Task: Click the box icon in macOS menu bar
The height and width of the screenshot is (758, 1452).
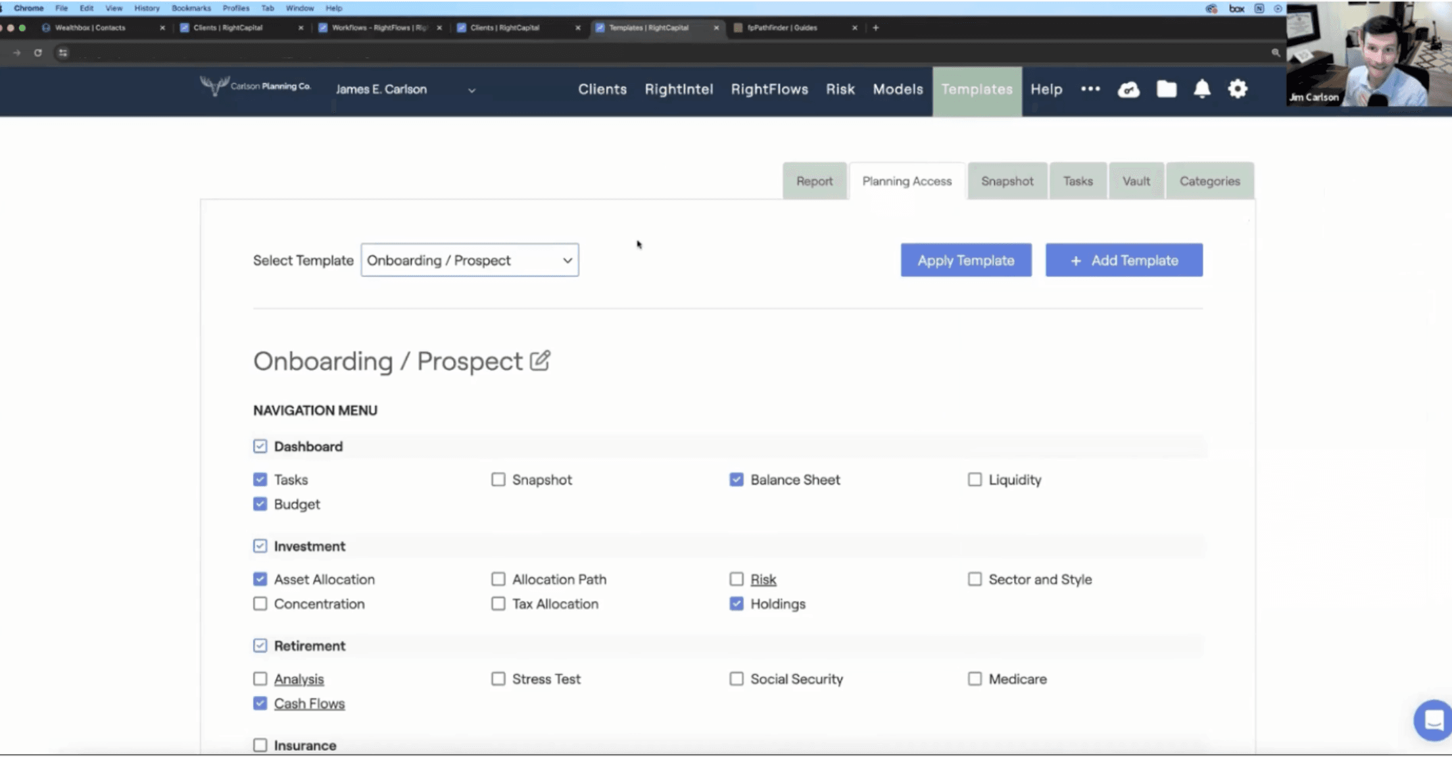Action: coord(1236,9)
